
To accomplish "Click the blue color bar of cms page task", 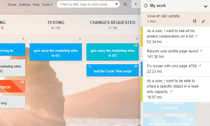I will (142, 69).
